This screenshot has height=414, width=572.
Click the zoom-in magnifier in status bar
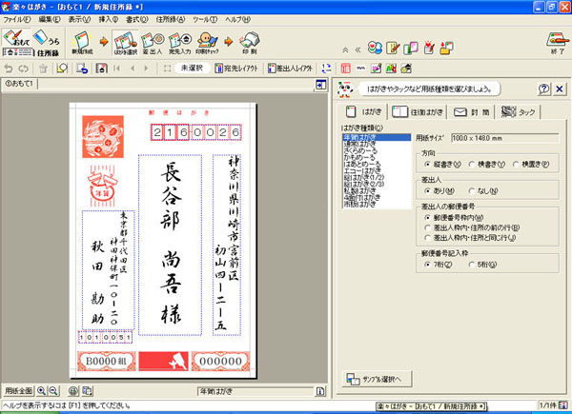[x=42, y=391]
